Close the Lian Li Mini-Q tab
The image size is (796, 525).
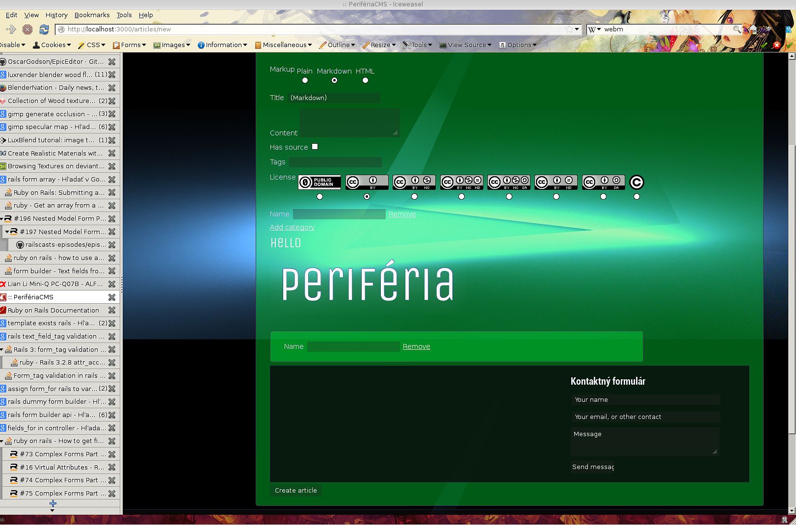coord(112,284)
